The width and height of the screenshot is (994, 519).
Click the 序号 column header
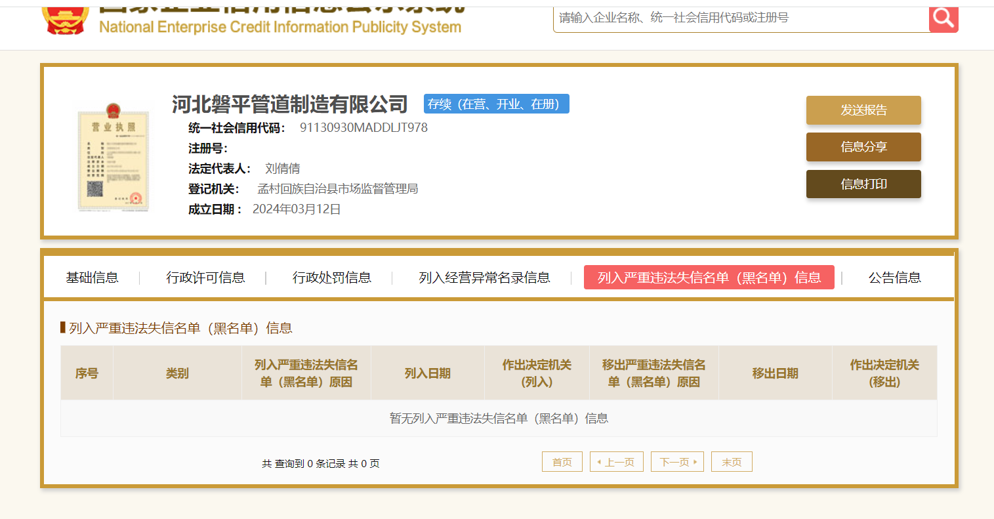coord(87,373)
